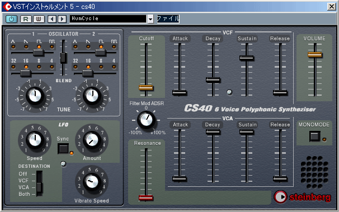Enable the R read automation button
The image size is (339, 212).
(26, 19)
